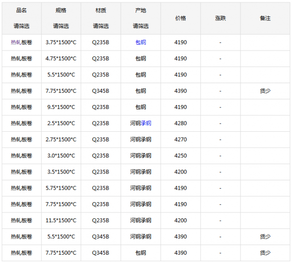Click 河钢承钢 in the 11.5*1500*C row

tap(141, 220)
